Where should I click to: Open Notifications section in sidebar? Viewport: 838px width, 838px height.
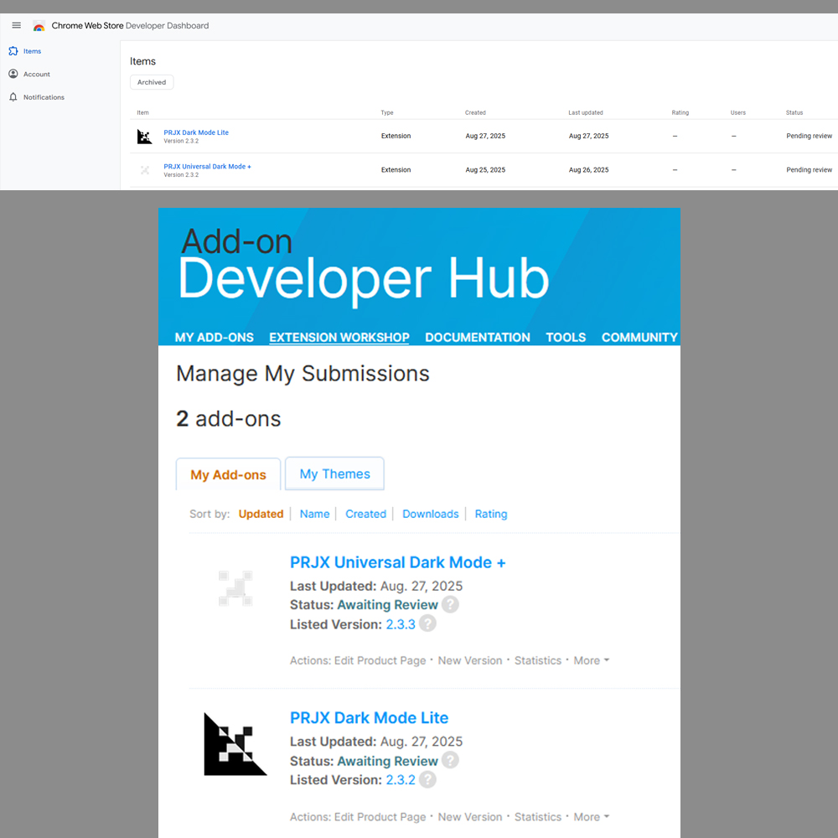click(x=44, y=97)
